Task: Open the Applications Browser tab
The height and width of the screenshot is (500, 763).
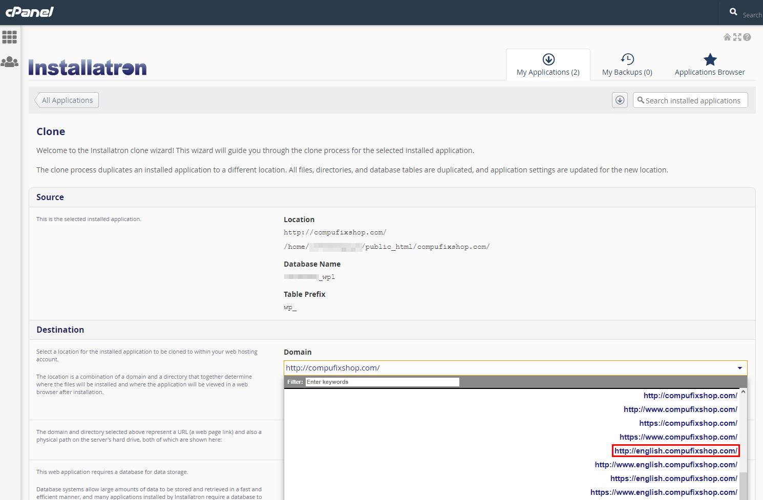Action: (x=710, y=64)
